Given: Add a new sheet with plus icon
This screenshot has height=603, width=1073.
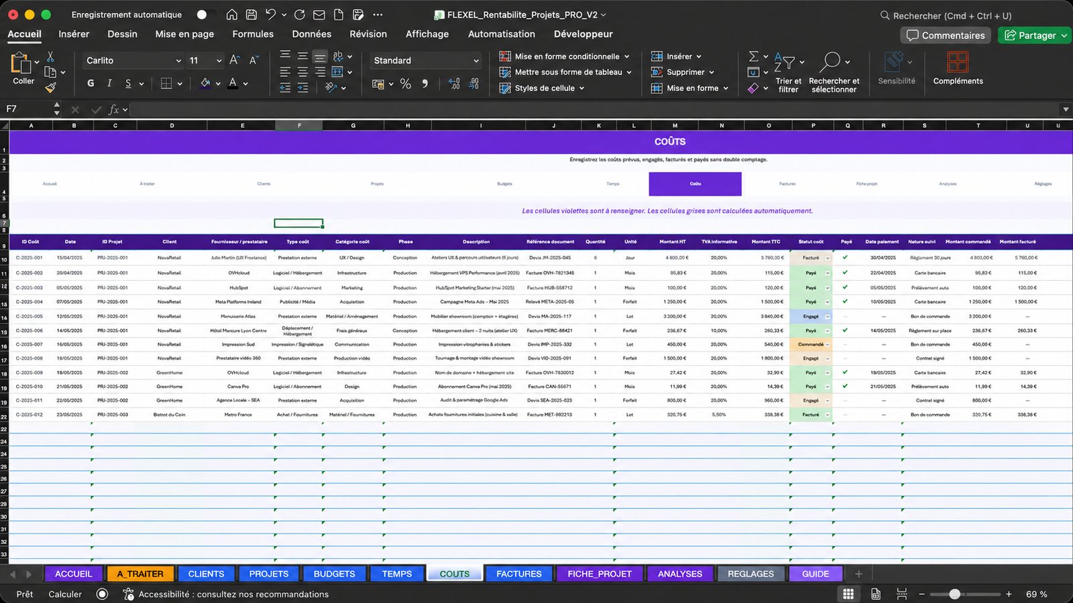Looking at the screenshot, I should tap(858, 574).
